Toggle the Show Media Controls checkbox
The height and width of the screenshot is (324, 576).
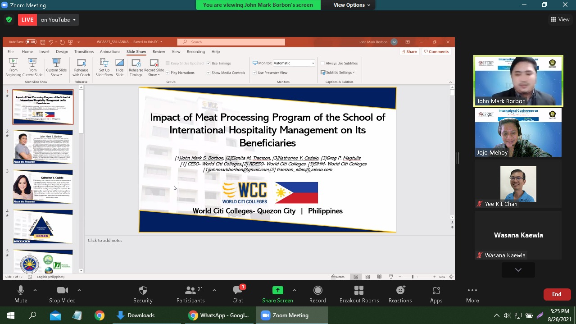click(209, 73)
